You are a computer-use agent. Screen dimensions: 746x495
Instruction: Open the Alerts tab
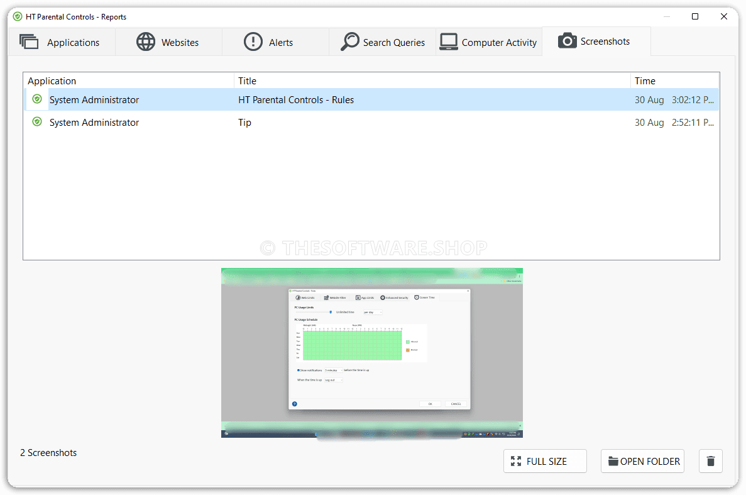[275, 42]
